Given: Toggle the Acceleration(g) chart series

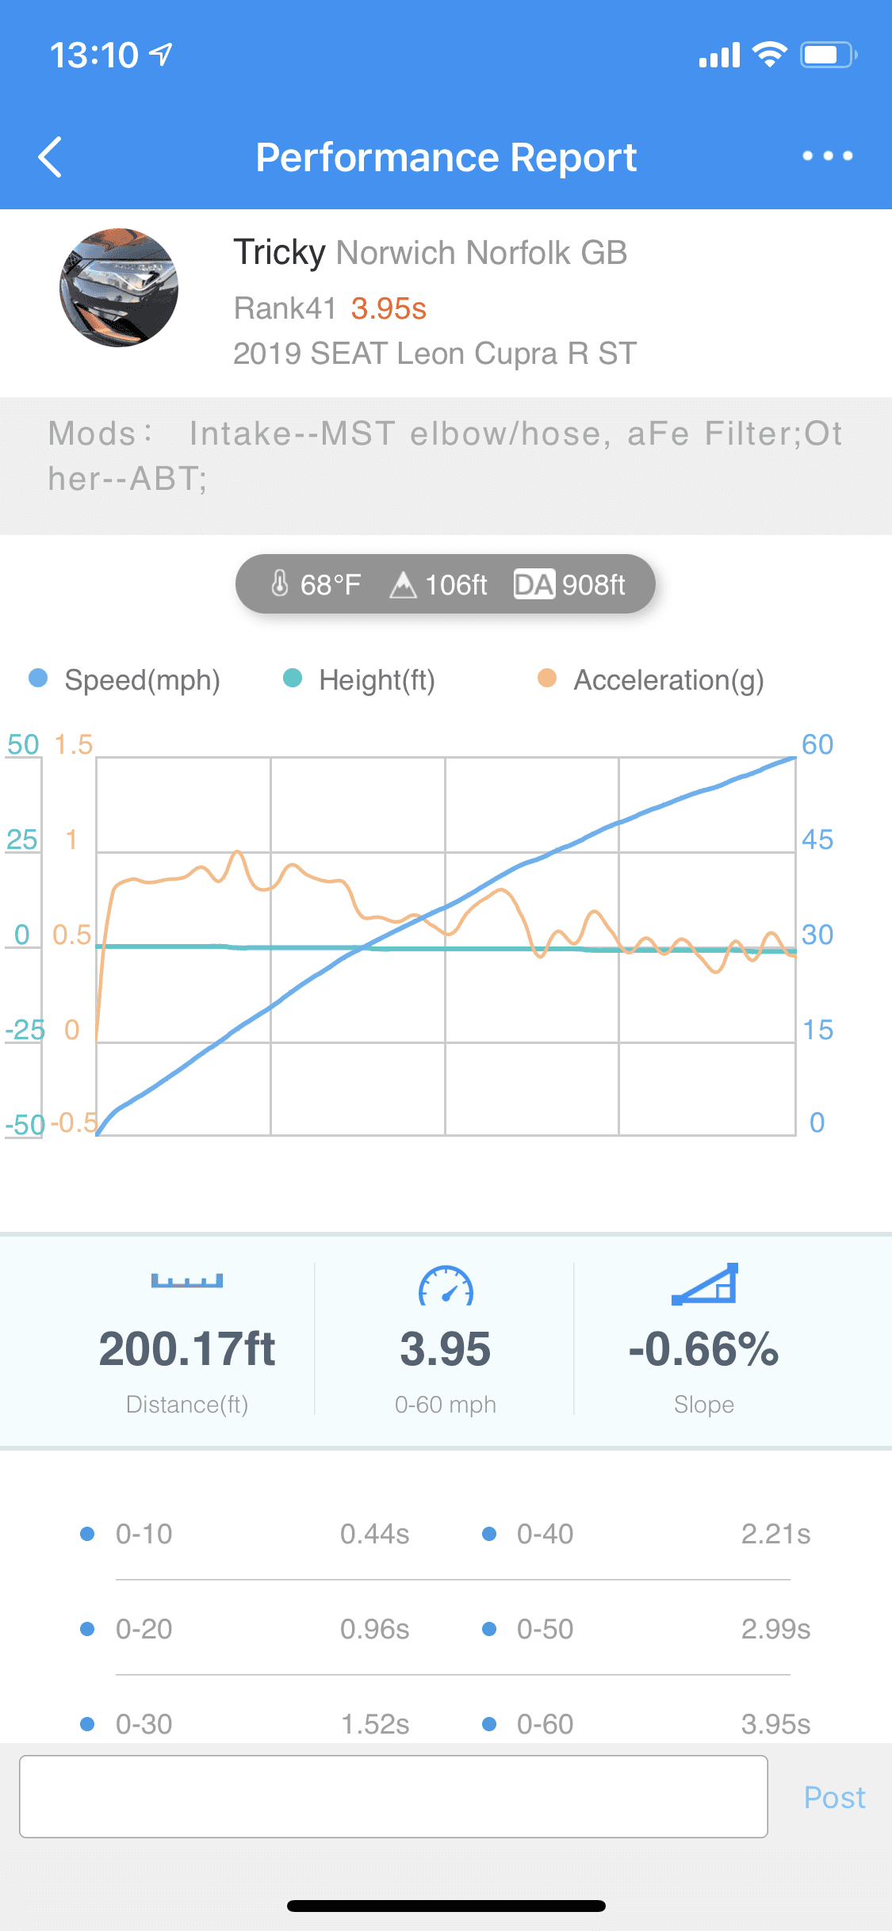Looking at the screenshot, I should pos(650,679).
